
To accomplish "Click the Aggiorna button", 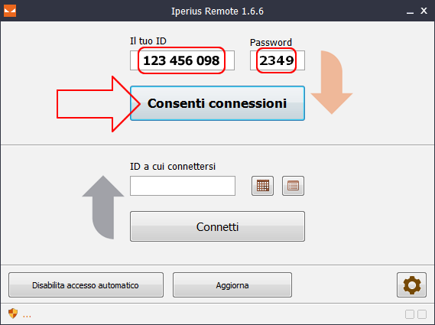I will point(232,284).
